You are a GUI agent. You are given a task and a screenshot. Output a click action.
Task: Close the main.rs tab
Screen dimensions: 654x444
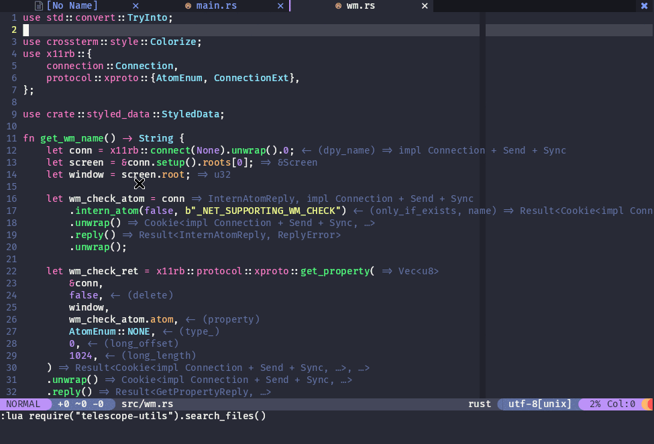pyautogui.click(x=280, y=6)
